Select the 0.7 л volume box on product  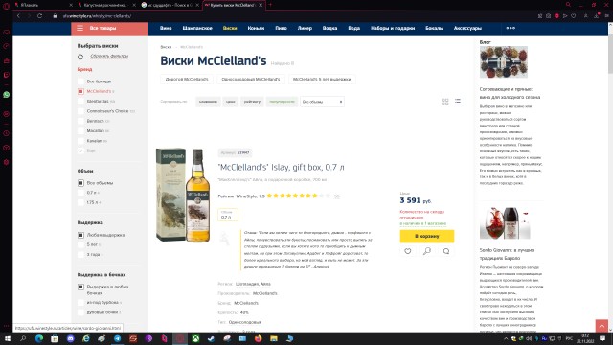pos(228,215)
